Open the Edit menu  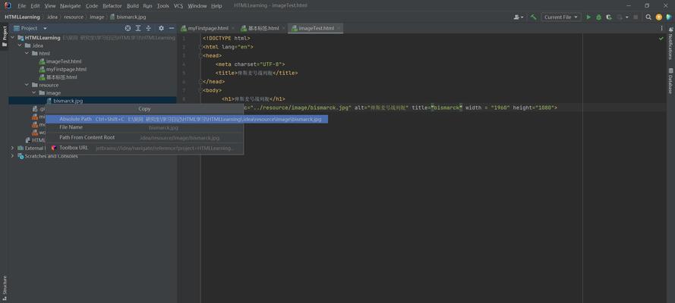click(x=35, y=6)
